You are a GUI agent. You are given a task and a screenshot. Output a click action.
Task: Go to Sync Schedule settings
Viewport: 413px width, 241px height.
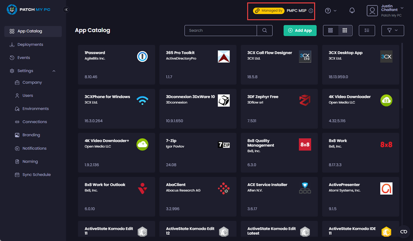[x=36, y=175]
